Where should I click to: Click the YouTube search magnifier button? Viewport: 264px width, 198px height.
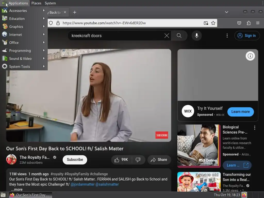pyautogui.click(x=179, y=36)
